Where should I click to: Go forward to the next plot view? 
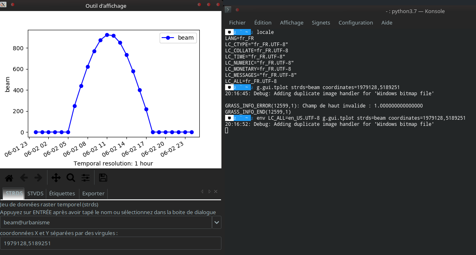(38, 177)
